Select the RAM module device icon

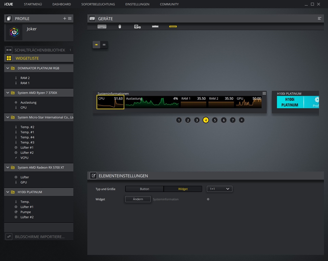click(x=155, y=26)
